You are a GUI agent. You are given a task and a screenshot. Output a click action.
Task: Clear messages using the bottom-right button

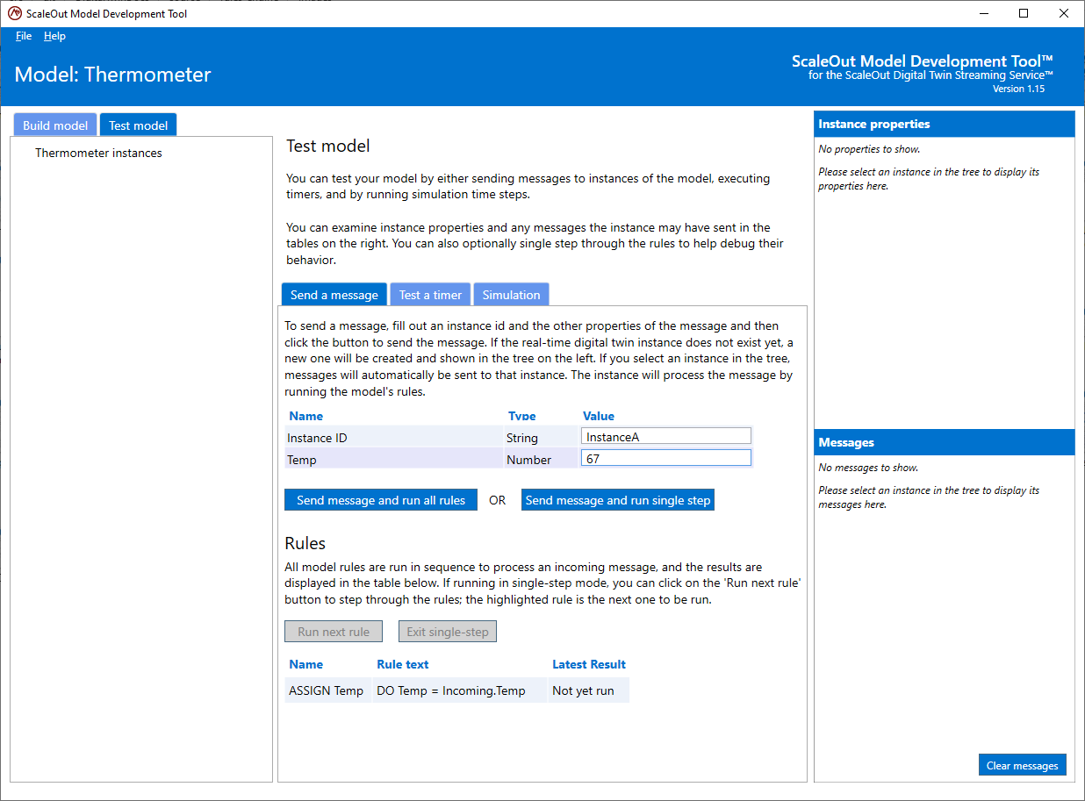click(x=1023, y=765)
